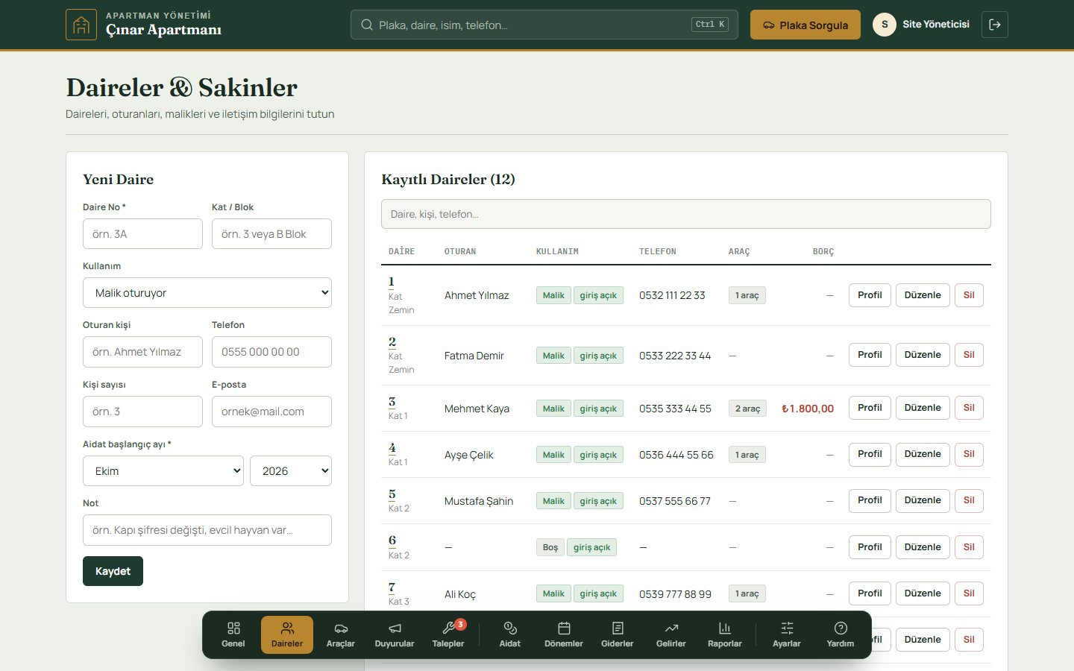View the Raporlar reports section

725,634
